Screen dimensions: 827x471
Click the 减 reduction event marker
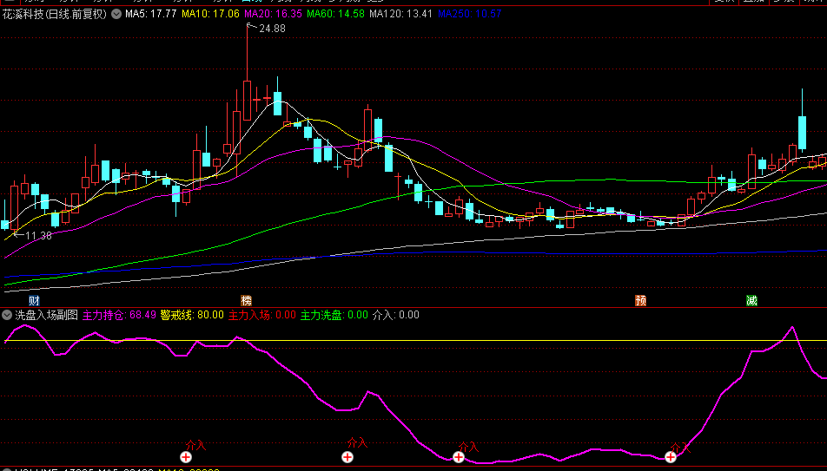pos(751,300)
